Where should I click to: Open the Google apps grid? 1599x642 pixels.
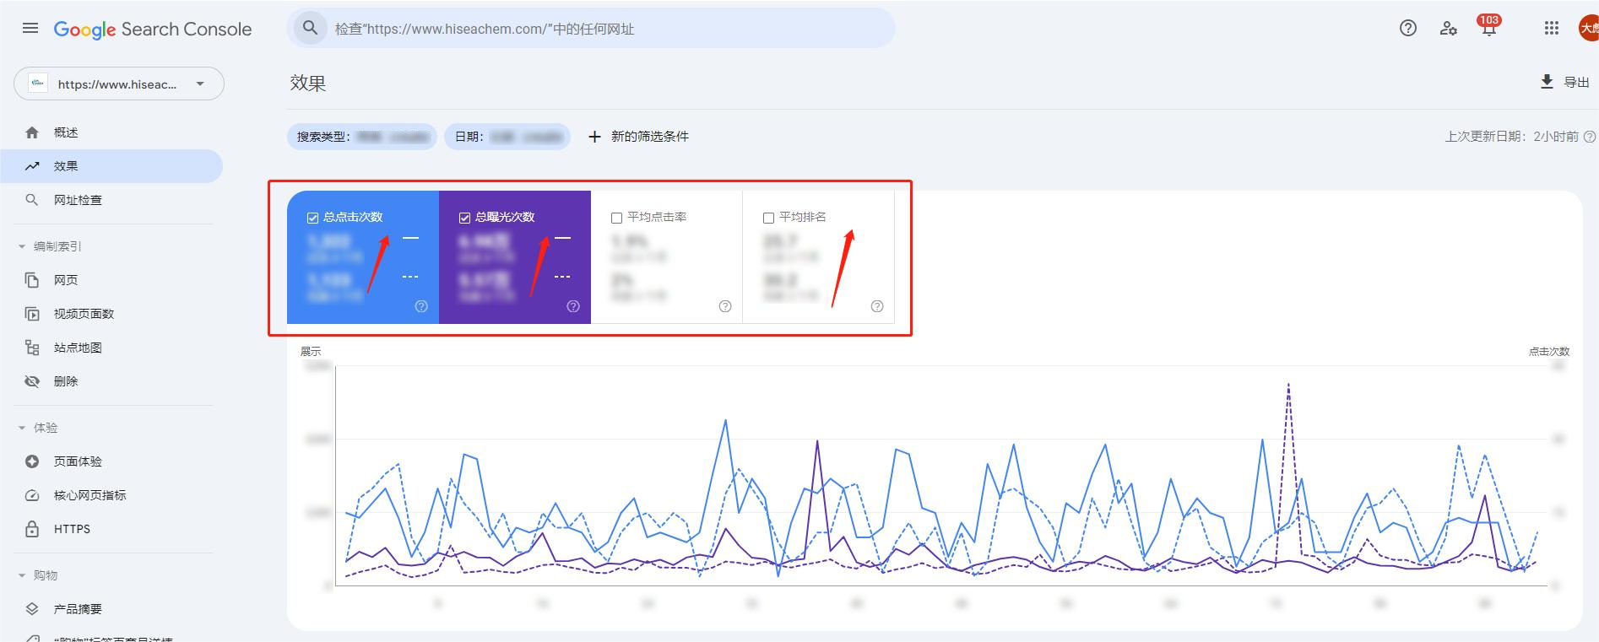pos(1551,29)
